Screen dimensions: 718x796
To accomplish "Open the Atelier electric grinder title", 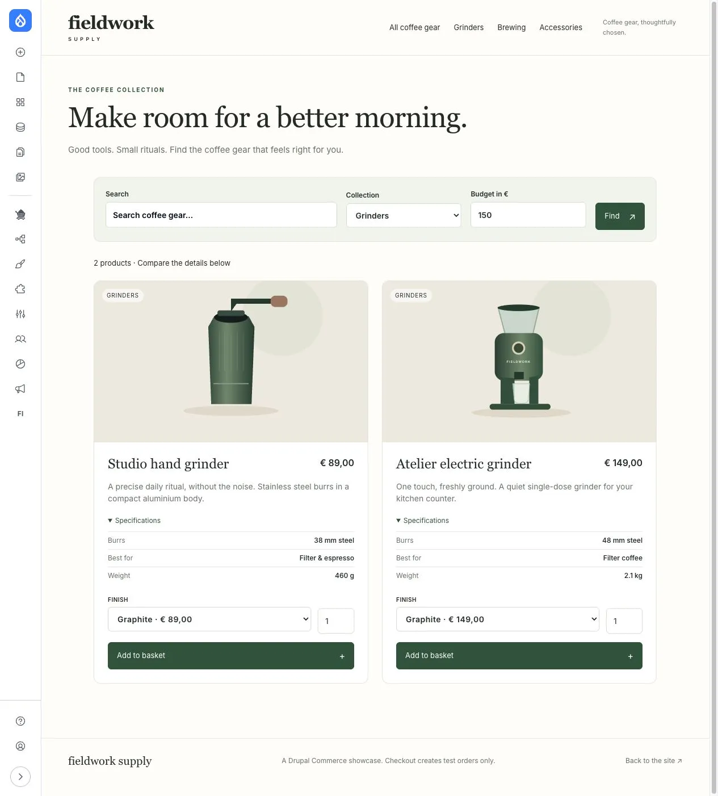I will click(464, 464).
